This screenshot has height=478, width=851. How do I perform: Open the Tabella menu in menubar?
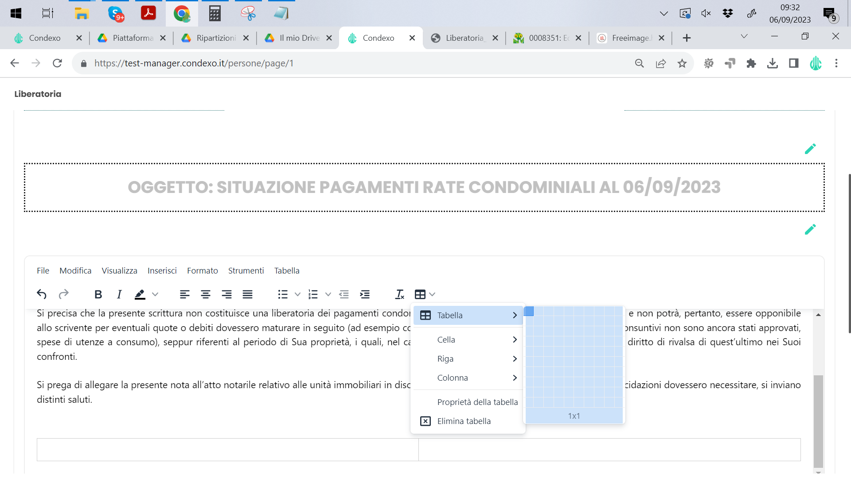pos(287,270)
